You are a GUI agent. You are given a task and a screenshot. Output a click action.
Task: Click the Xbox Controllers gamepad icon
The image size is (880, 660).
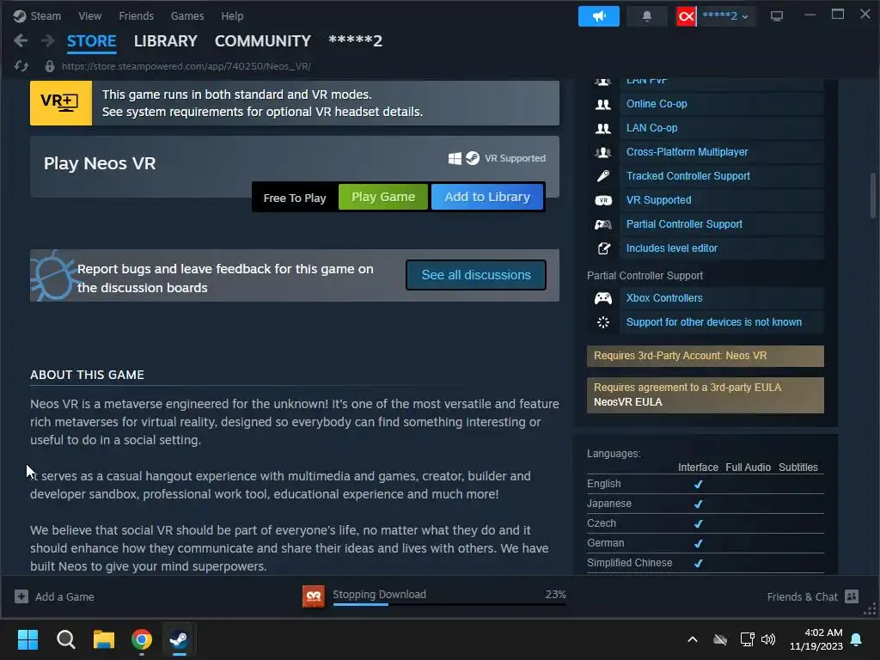point(602,298)
